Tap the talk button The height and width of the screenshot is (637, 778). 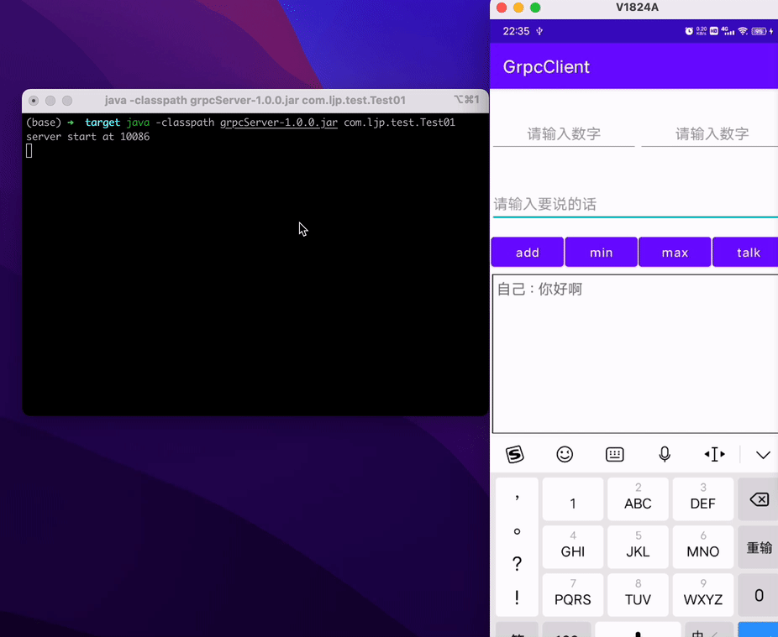[746, 253]
